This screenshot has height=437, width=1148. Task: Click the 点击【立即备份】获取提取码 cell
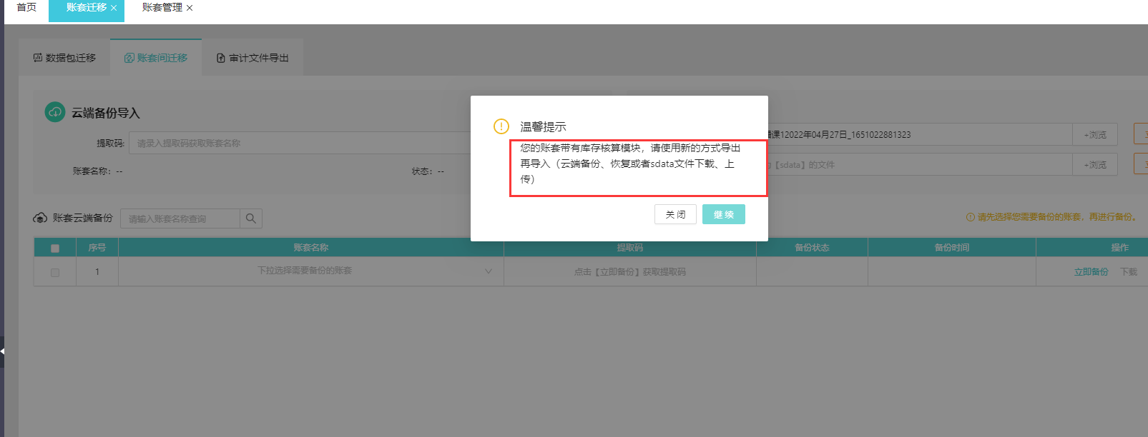click(630, 272)
